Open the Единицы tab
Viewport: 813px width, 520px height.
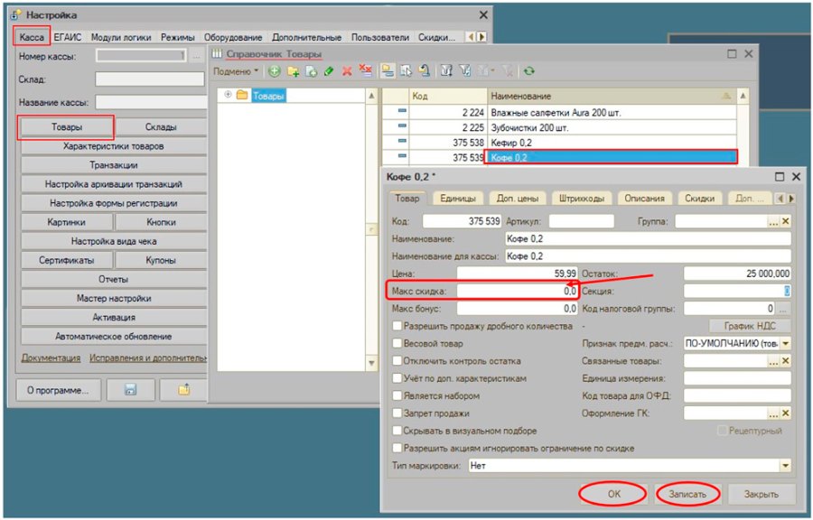pyautogui.click(x=458, y=199)
